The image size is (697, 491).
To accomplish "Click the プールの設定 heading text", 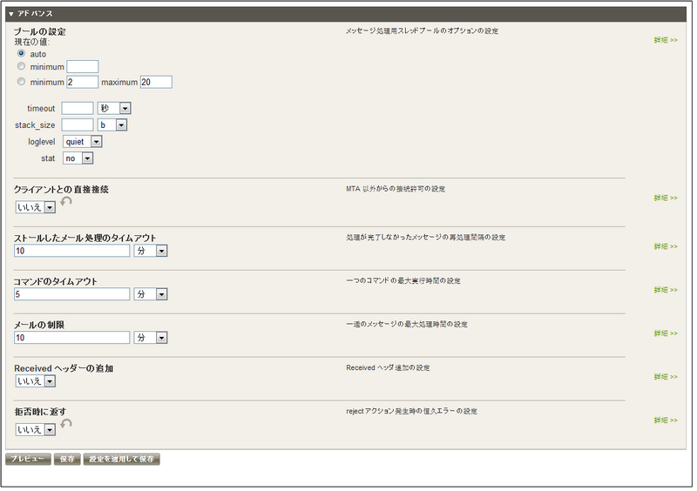I will [x=39, y=31].
